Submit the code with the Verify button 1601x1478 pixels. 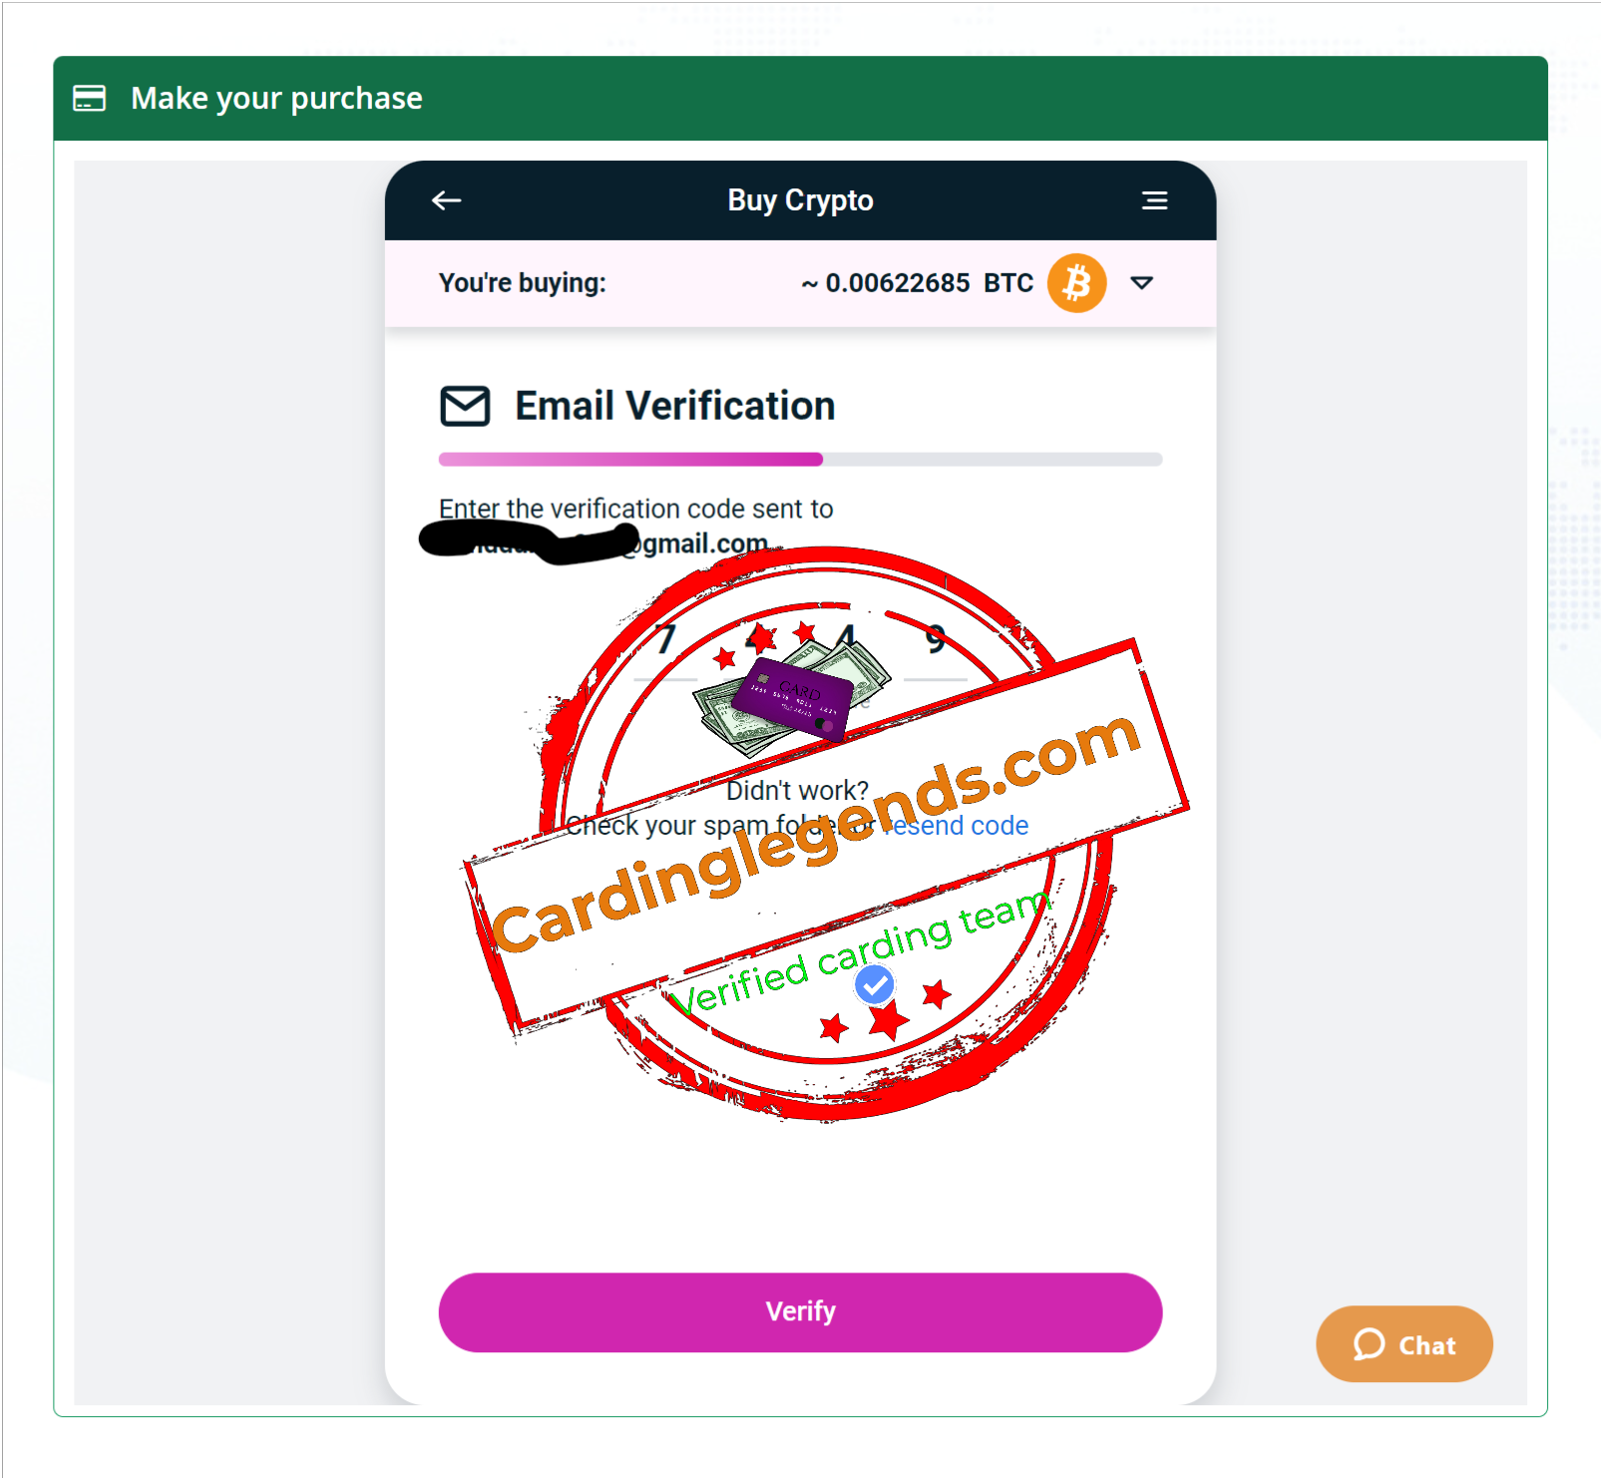[800, 1311]
